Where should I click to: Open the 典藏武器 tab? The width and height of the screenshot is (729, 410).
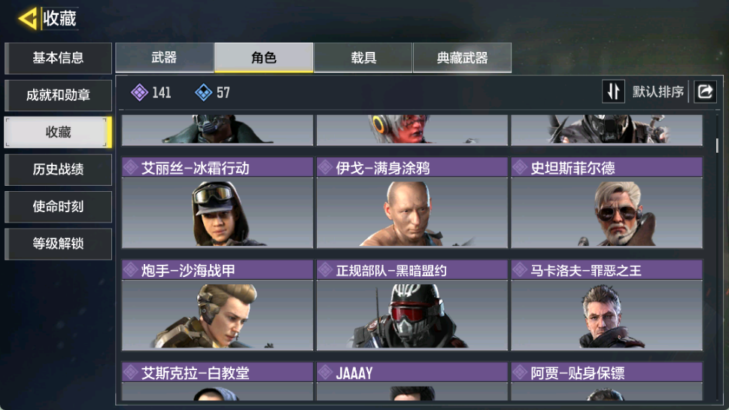click(462, 58)
